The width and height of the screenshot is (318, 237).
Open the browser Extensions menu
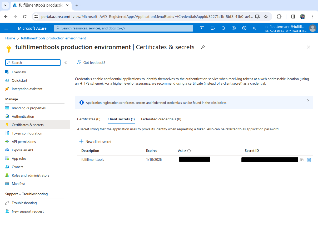pyautogui.click(x=279, y=16)
